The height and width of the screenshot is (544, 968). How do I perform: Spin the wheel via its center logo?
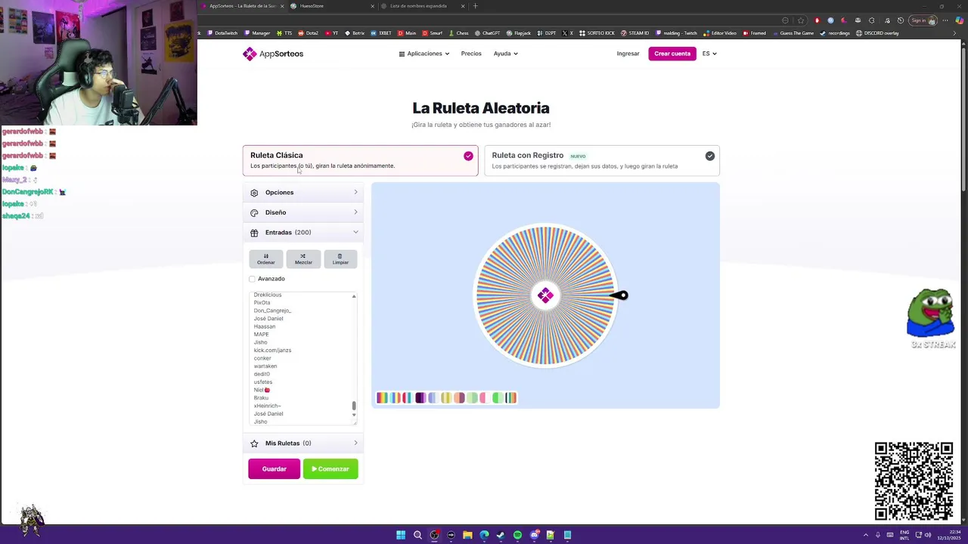545,295
